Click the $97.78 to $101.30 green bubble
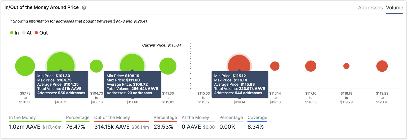Viewport: 407px width, 140px height. pyautogui.click(x=25, y=66)
